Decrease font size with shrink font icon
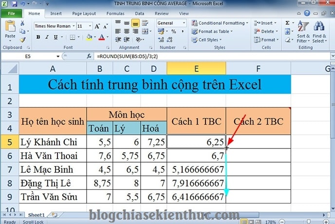This screenshot has height=224, width=335. pos(106,26)
